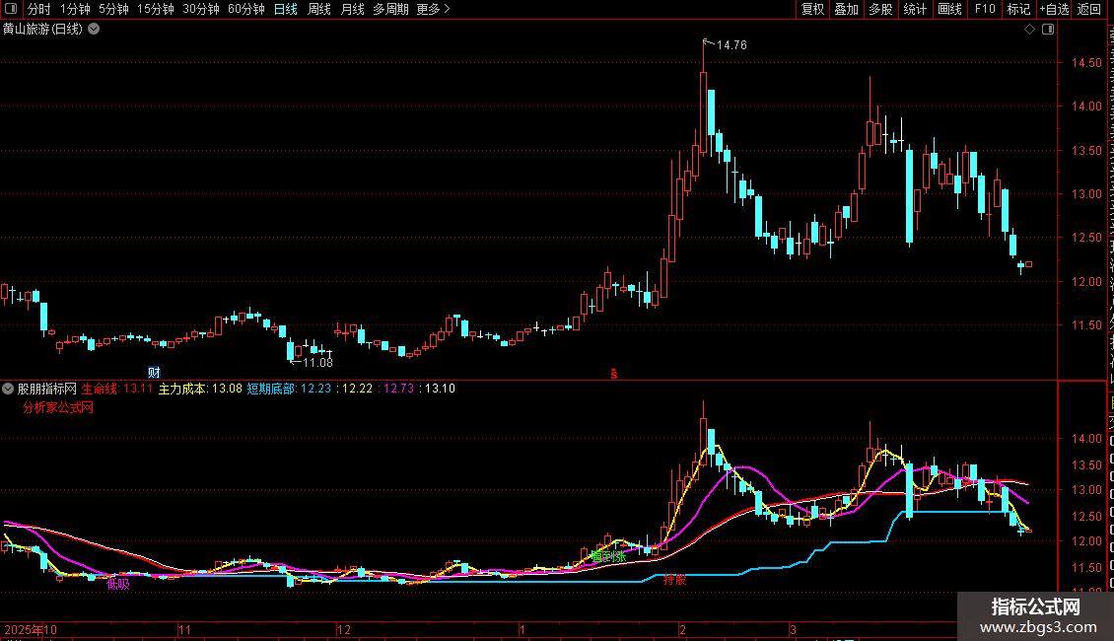Expand the 更多 periods menu
The width and height of the screenshot is (1114, 641).
point(434,9)
